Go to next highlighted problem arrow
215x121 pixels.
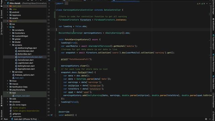pyautogui.click(x=210, y=4)
